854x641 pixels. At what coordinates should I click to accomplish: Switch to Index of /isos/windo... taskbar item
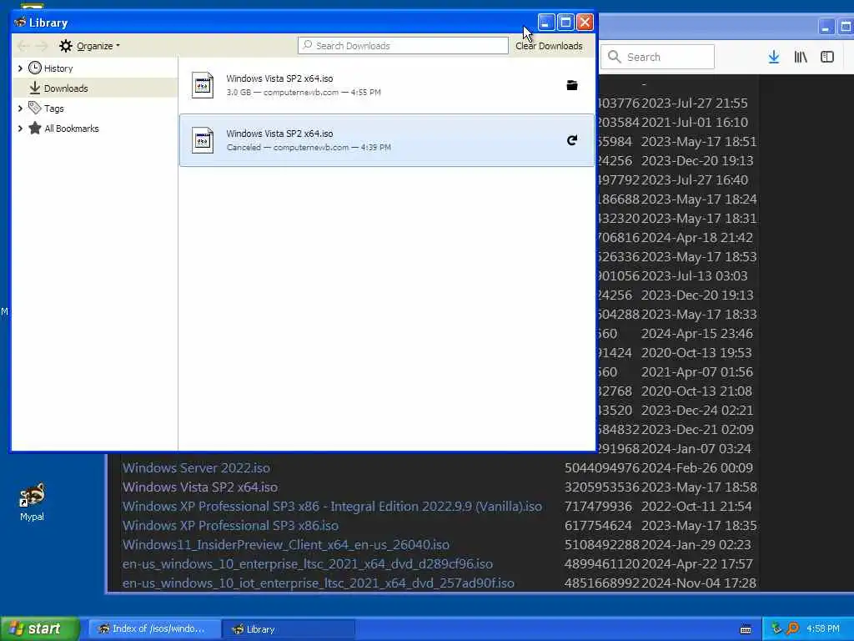[x=154, y=629]
